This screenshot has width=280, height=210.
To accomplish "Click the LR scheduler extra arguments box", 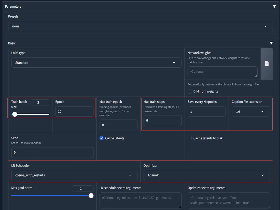I will (x=140, y=200).
